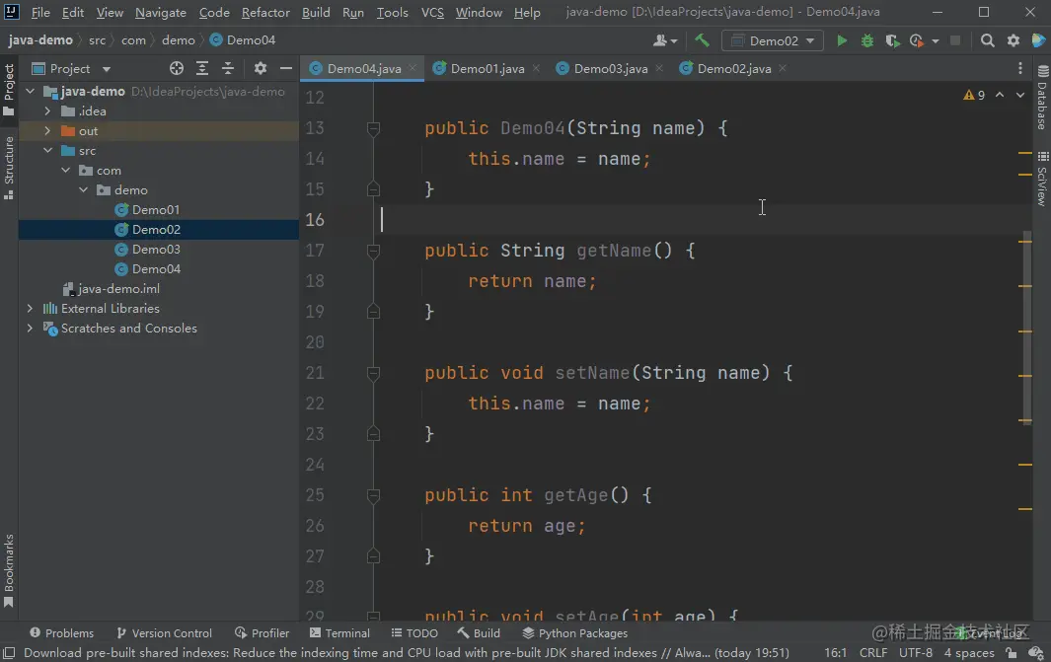This screenshot has height=662, width=1051.
Task: Hide the Project tool window
Action: tap(285, 68)
